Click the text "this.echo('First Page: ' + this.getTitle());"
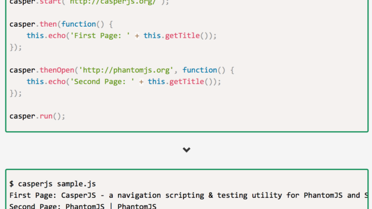This screenshot has height=209, width=372. (121, 36)
